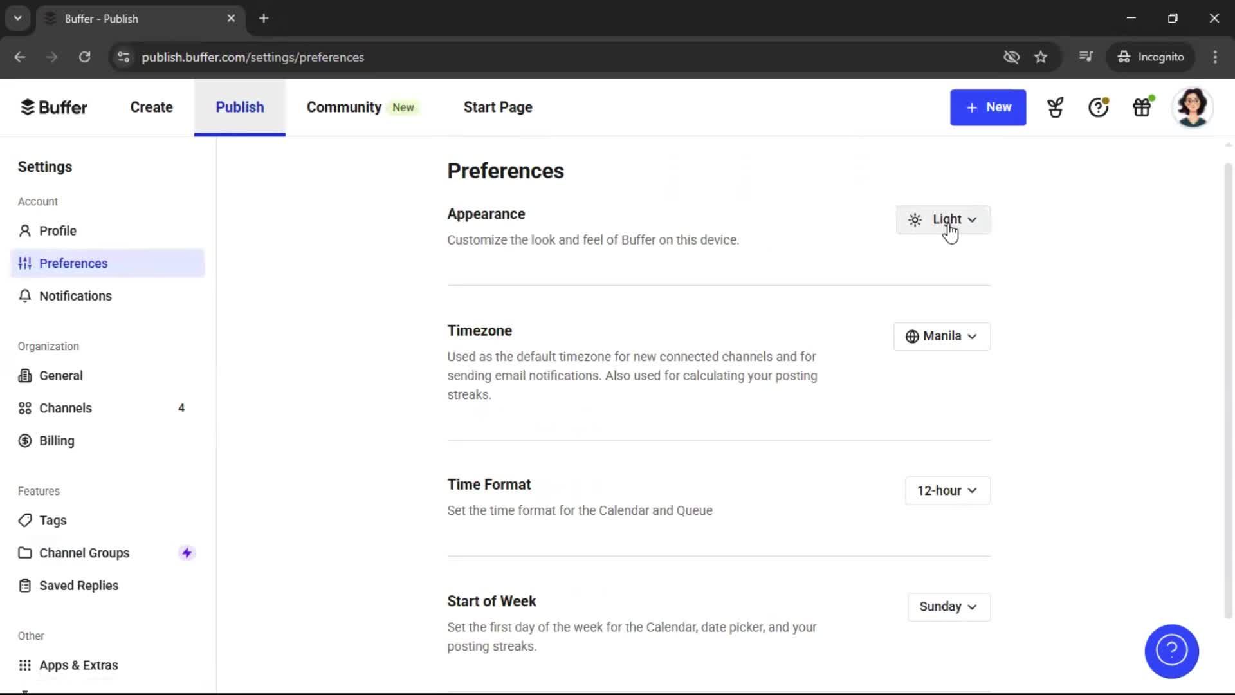Open the gift icon with green notification dot
The height and width of the screenshot is (695, 1235).
[1142, 107]
